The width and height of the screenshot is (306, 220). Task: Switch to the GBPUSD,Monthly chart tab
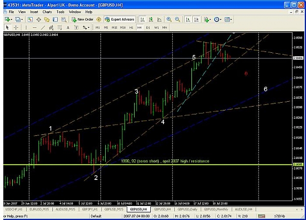pyautogui.click(x=216, y=209)
